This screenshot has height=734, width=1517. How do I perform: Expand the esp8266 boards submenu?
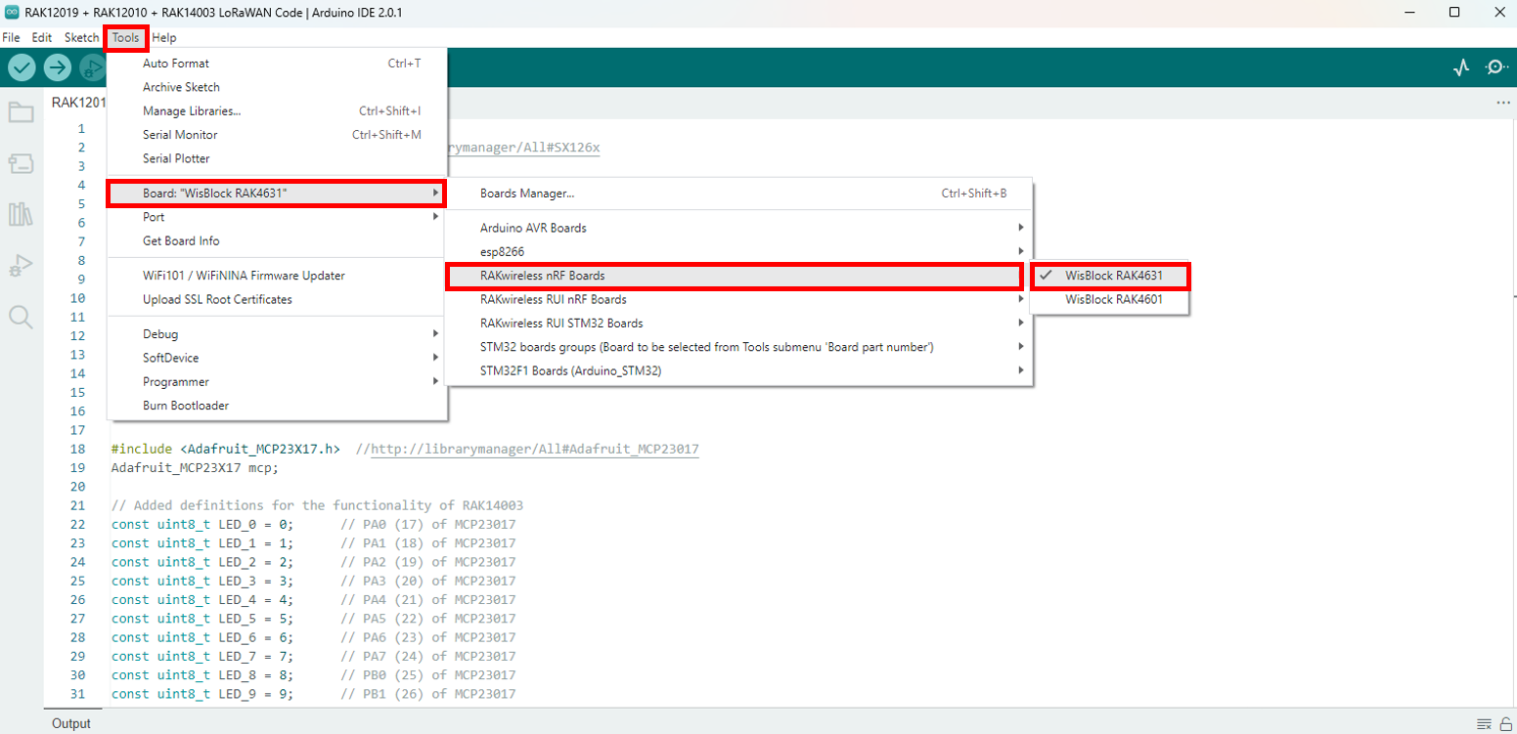[x=738, y=252]
